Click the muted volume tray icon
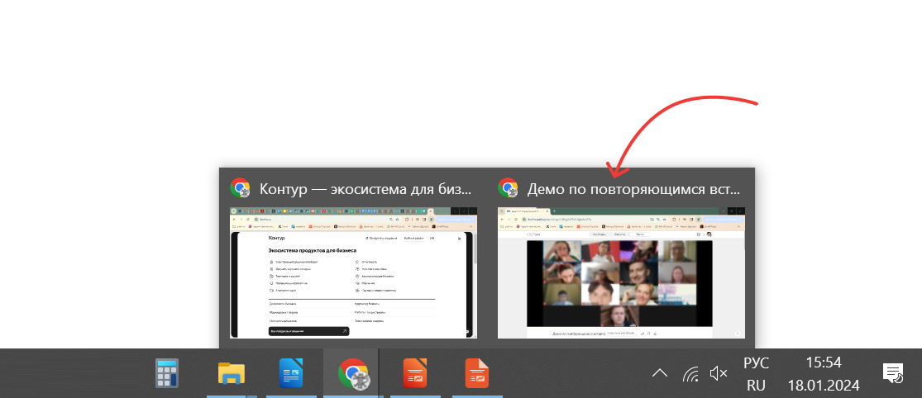 click(x=719, y=373)
